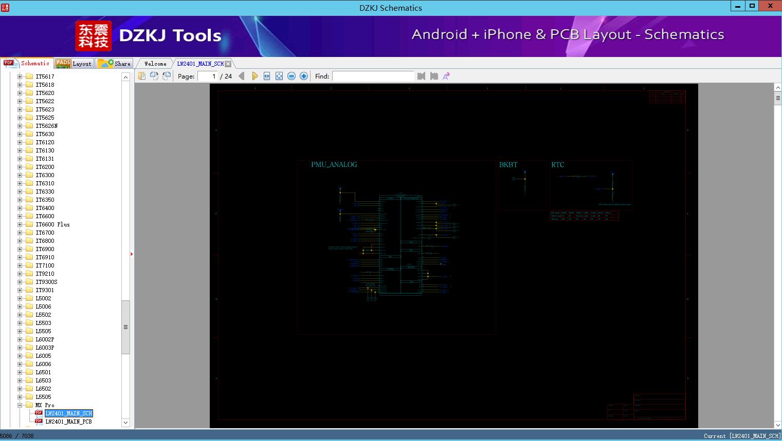
Task: Click the Find text input field
Action: (373, 76)
